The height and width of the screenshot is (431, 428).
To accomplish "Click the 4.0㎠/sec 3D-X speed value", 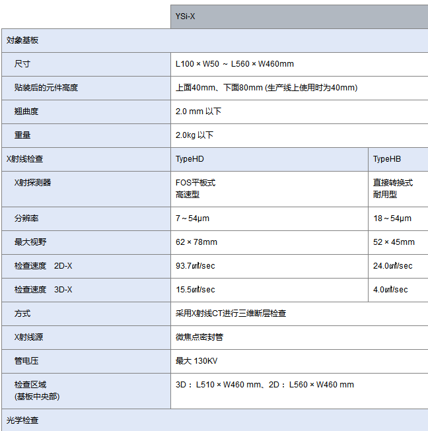I will [x=390, y=290].
